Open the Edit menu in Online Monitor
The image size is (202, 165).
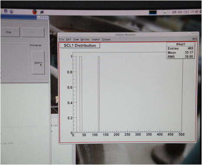(x=68, y=39)
